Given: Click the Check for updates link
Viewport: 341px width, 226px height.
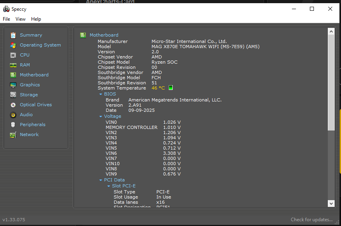Looking at the screenshot, I should click(x=311, y=220).
